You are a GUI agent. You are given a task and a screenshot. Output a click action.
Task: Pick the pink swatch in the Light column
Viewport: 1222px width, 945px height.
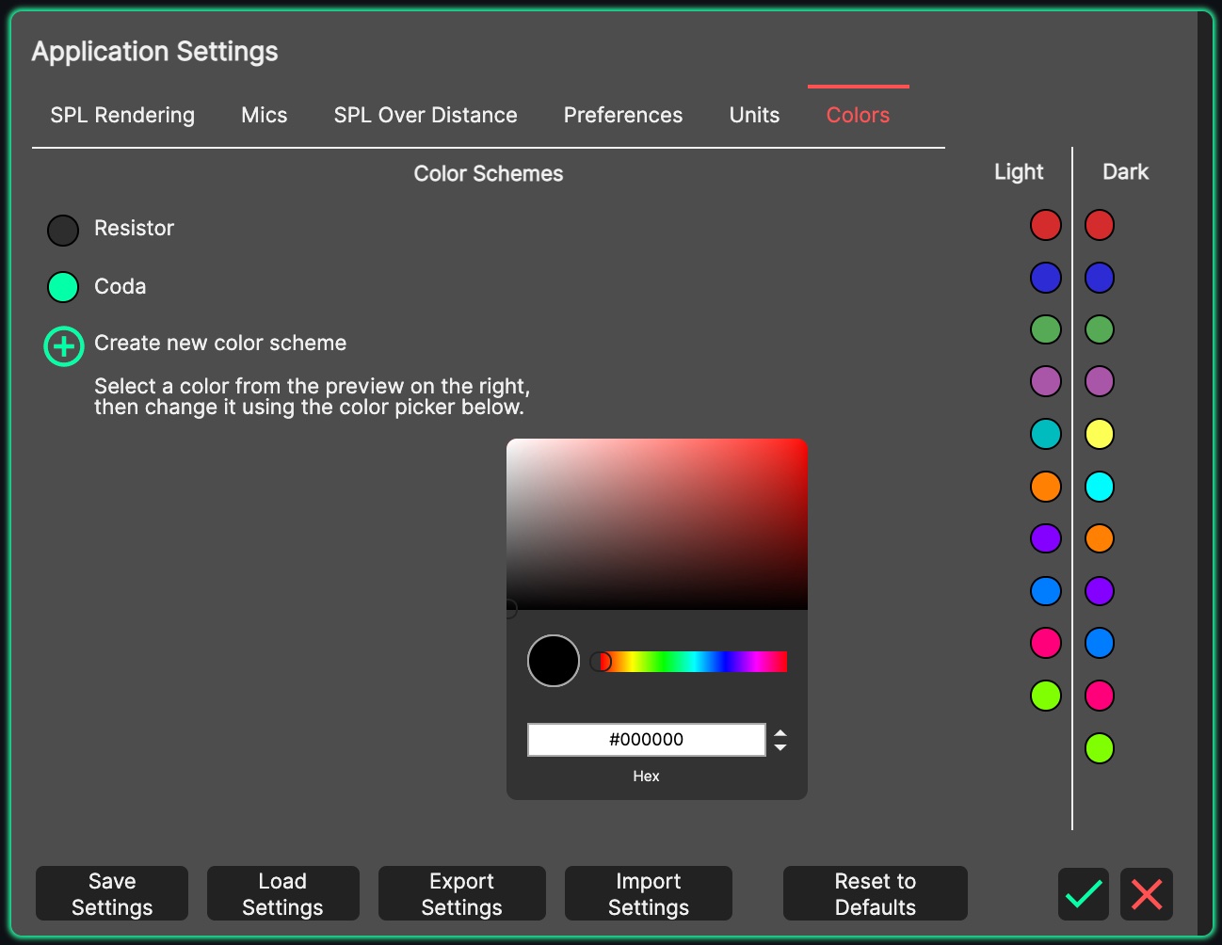click(1046, 643)
